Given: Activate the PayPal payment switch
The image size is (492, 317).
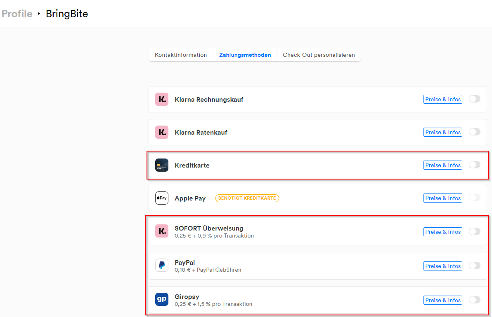Looking at the screenshot, I should click(475, 266).
